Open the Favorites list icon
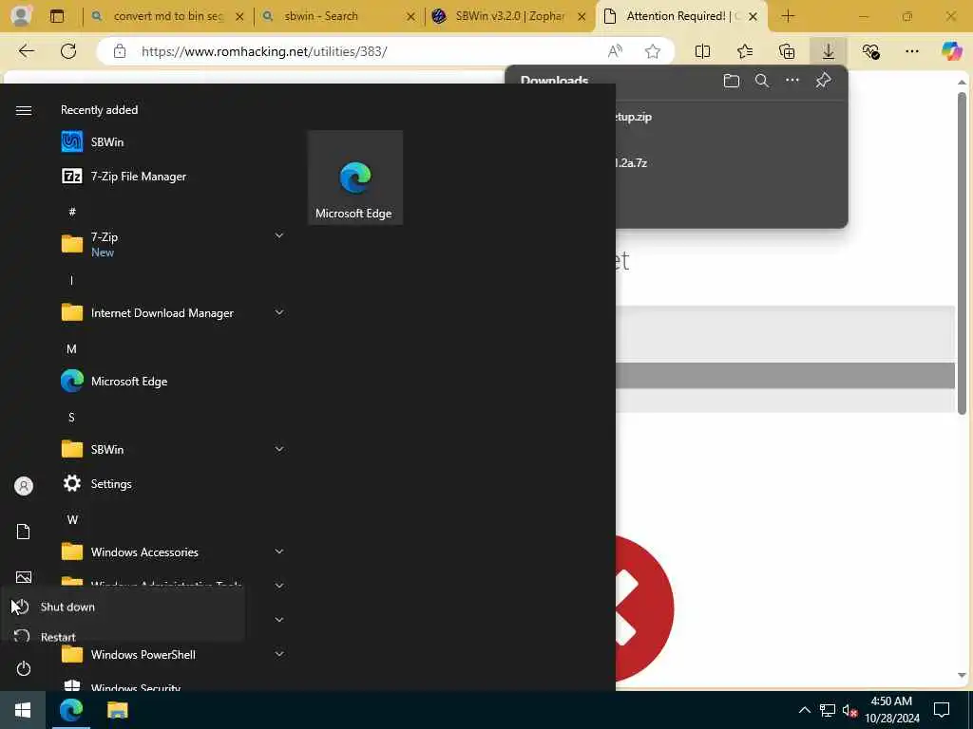The width and height of the screenshot is (973, 729). (x=745, y=51)
